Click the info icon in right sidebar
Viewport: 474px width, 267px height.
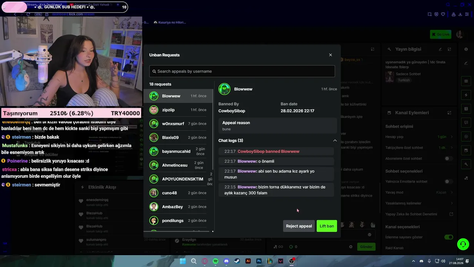[466, 49]
